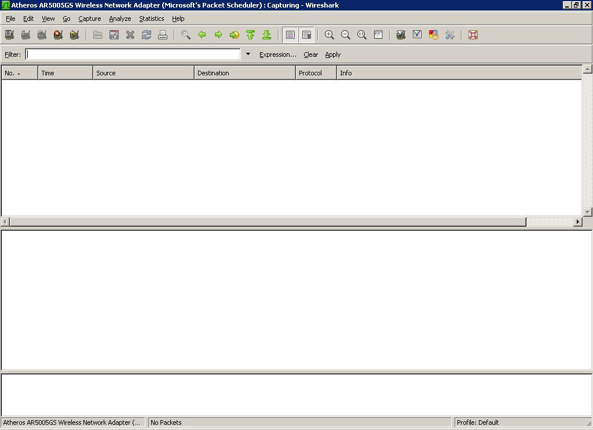This screenshot has height=430, width=593.
Task: Open coloring rules toolbar icon
Action: tap(433, 35)
